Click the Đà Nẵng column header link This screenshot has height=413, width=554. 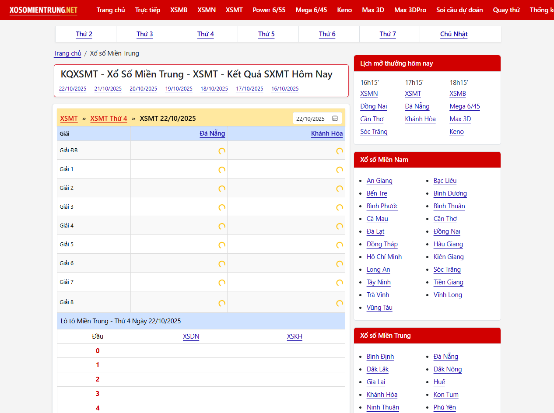[212, 133]
